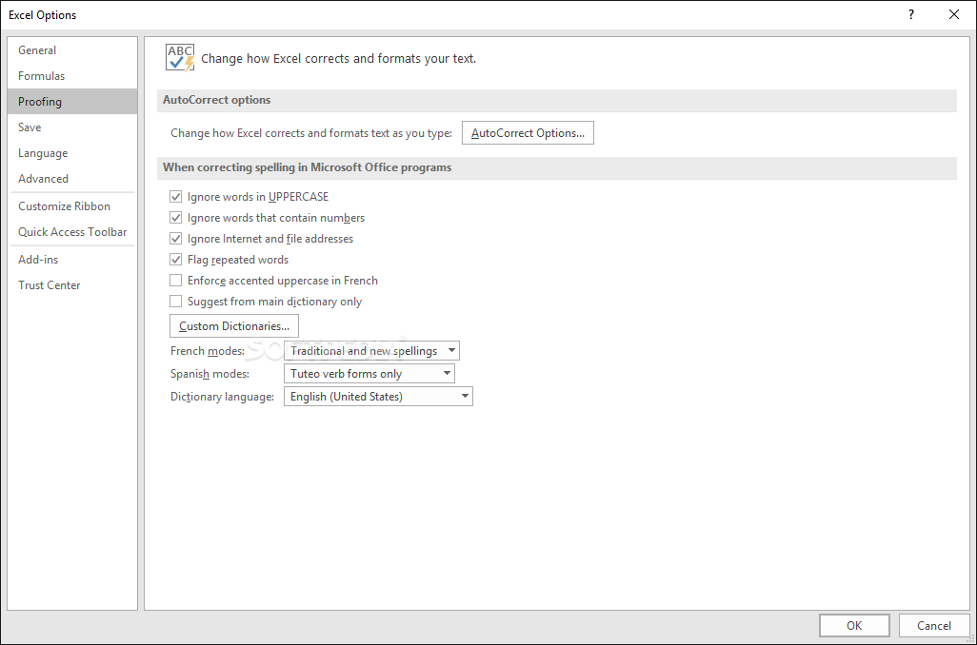Go to Quick Access Toolbar settings
Viewport: 977px width, 645px height.
click(x=72, y=231)
